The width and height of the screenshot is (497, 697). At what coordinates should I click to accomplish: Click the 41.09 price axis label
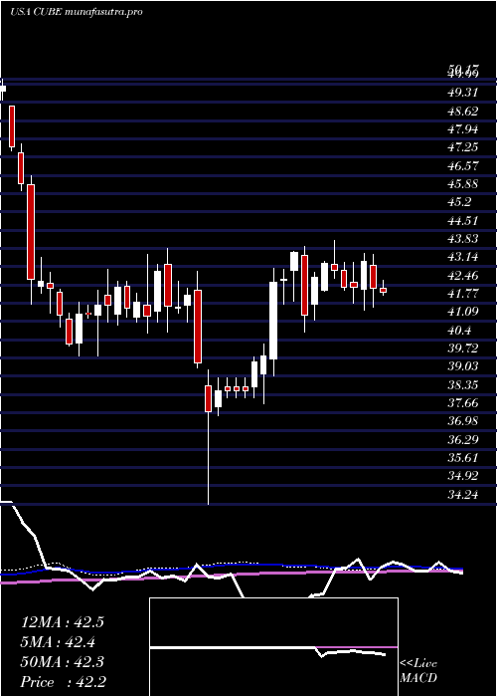click(463, 311)
